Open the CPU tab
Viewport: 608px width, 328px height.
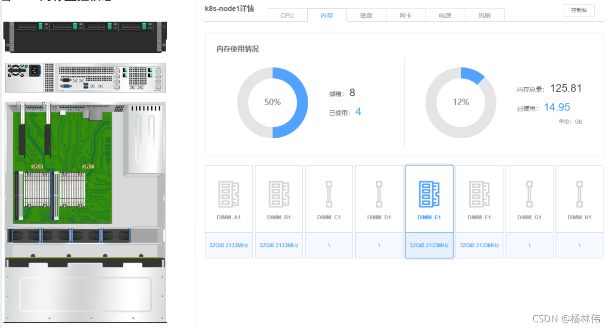[287, 15]
